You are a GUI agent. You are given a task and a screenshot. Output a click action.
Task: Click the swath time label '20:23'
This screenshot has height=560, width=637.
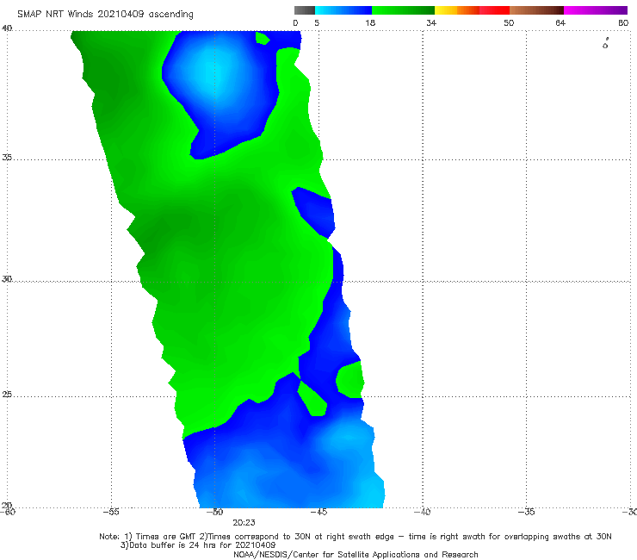click(244, 523)
